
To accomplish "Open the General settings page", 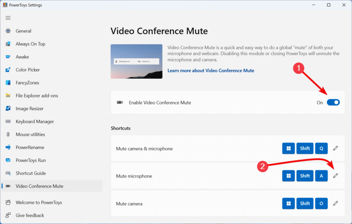I will coord(52,31).
